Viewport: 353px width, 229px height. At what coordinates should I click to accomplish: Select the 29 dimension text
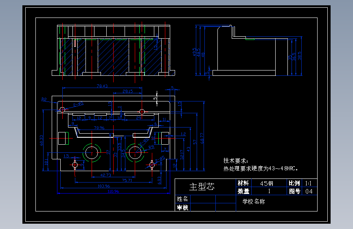pyautogui.click(x=138, y=118)
